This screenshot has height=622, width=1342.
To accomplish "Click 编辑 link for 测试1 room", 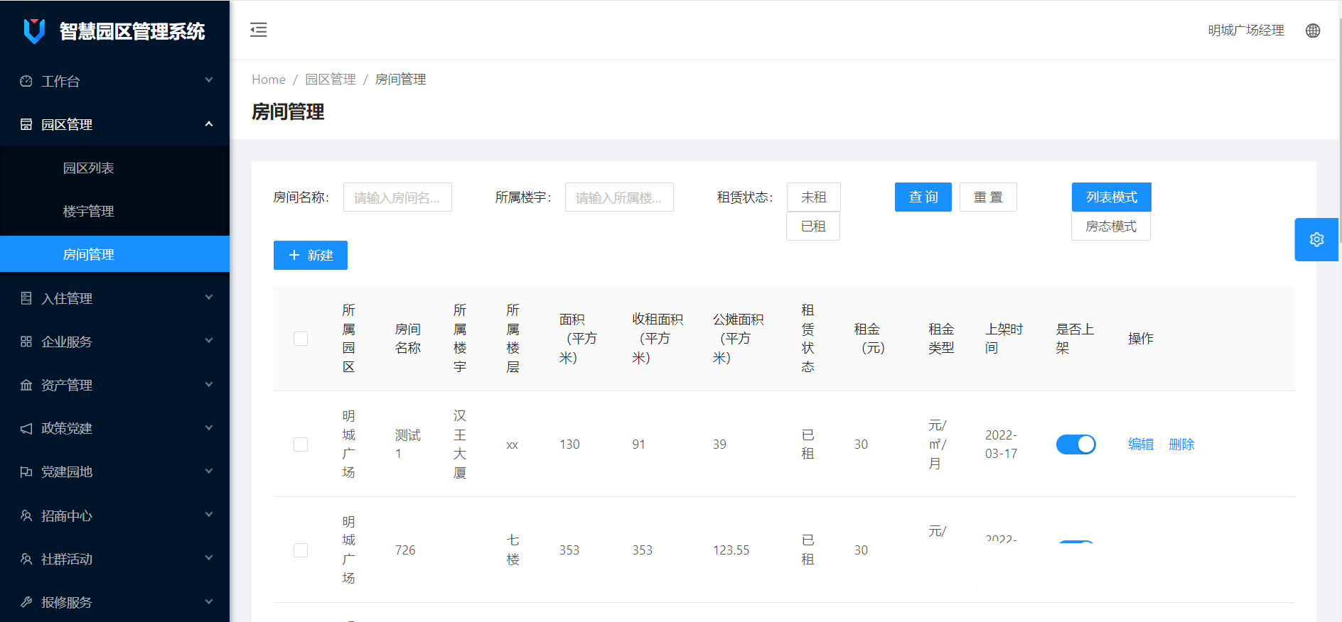I will pyautogui.click(x=1141, y=444).
